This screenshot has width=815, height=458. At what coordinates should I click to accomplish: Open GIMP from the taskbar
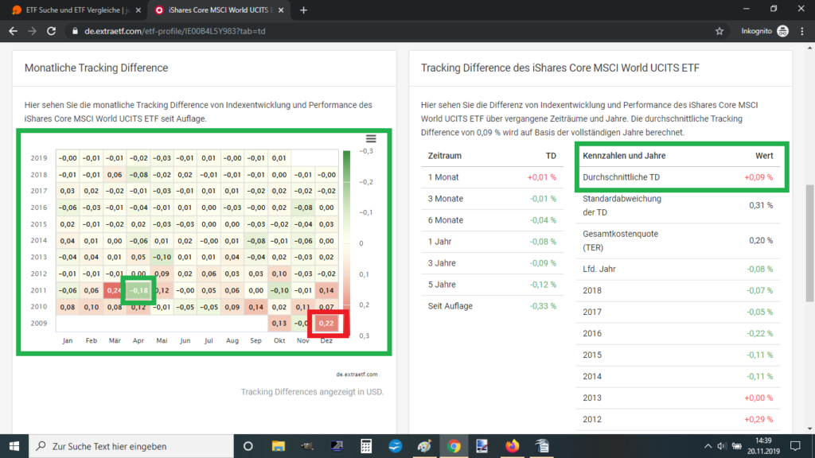[x=308, y=446]
